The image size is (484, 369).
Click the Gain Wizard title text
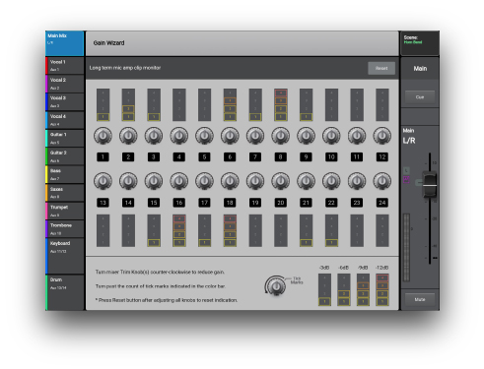(108, 43)
